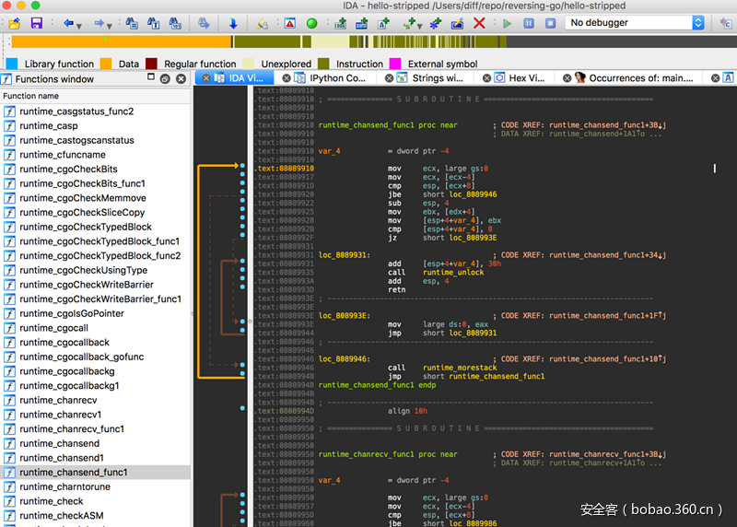Screen dimensions: 737x527
Task: Switch to the IPython Console tab
Action: coord(337,78)
